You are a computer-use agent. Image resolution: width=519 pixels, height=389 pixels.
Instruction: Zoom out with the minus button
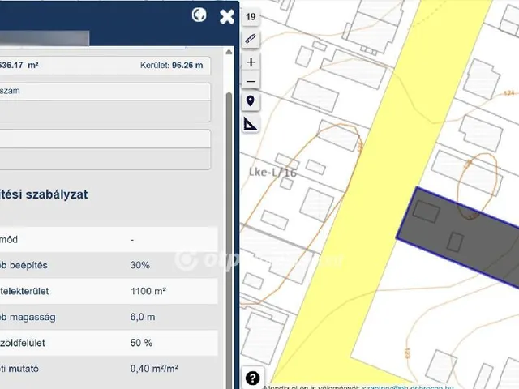pyautogui.click(x=251, y=82)
